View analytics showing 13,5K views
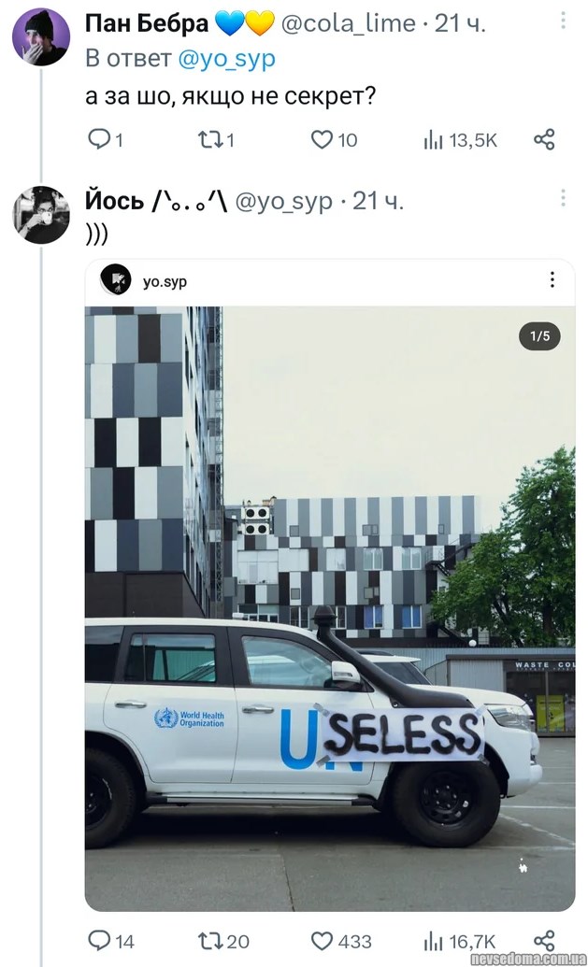 (433, 140)
